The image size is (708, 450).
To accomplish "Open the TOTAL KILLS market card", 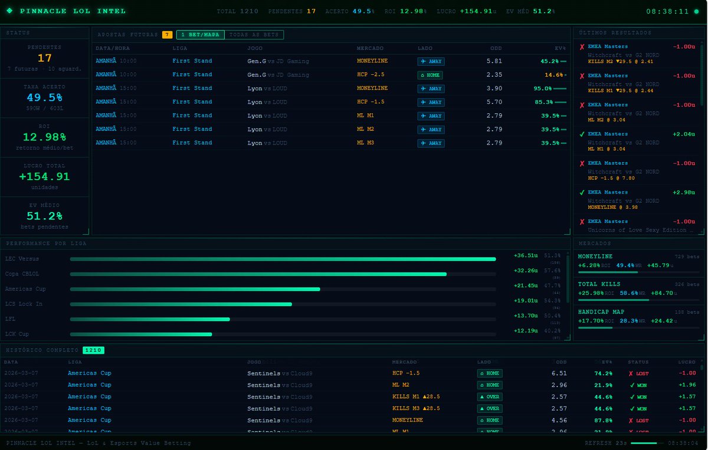I will [x=638, y=291].
